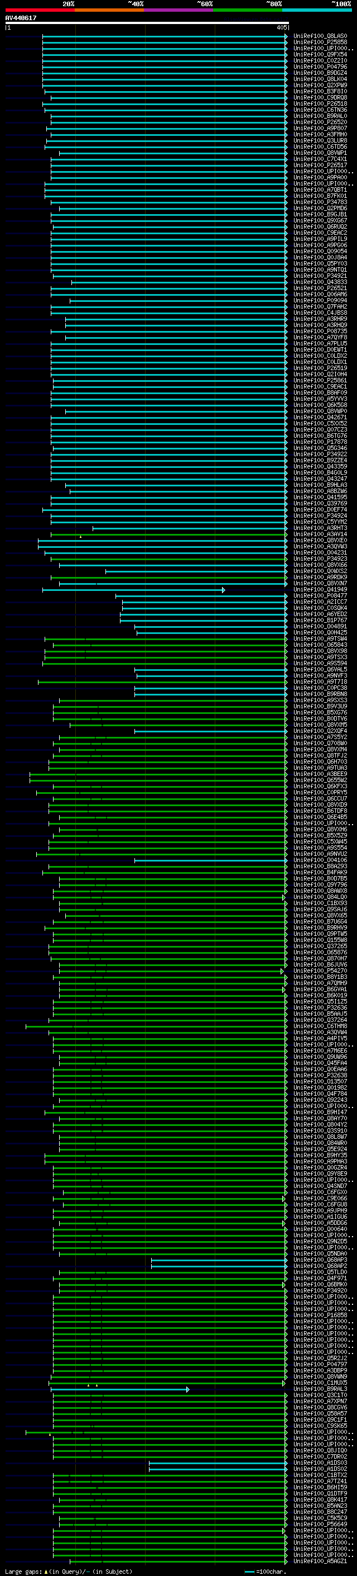
Task: Select hit label UniRef100_P34921
Action: coord(320,276)
